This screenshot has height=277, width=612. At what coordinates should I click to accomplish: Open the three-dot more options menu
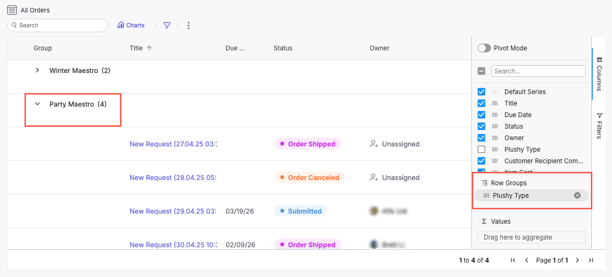click(189, 25)
